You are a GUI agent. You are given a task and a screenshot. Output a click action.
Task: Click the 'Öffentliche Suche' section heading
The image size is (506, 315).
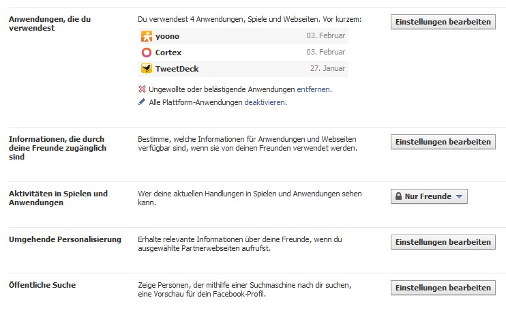pyautogui.click(x=42, y=284)
